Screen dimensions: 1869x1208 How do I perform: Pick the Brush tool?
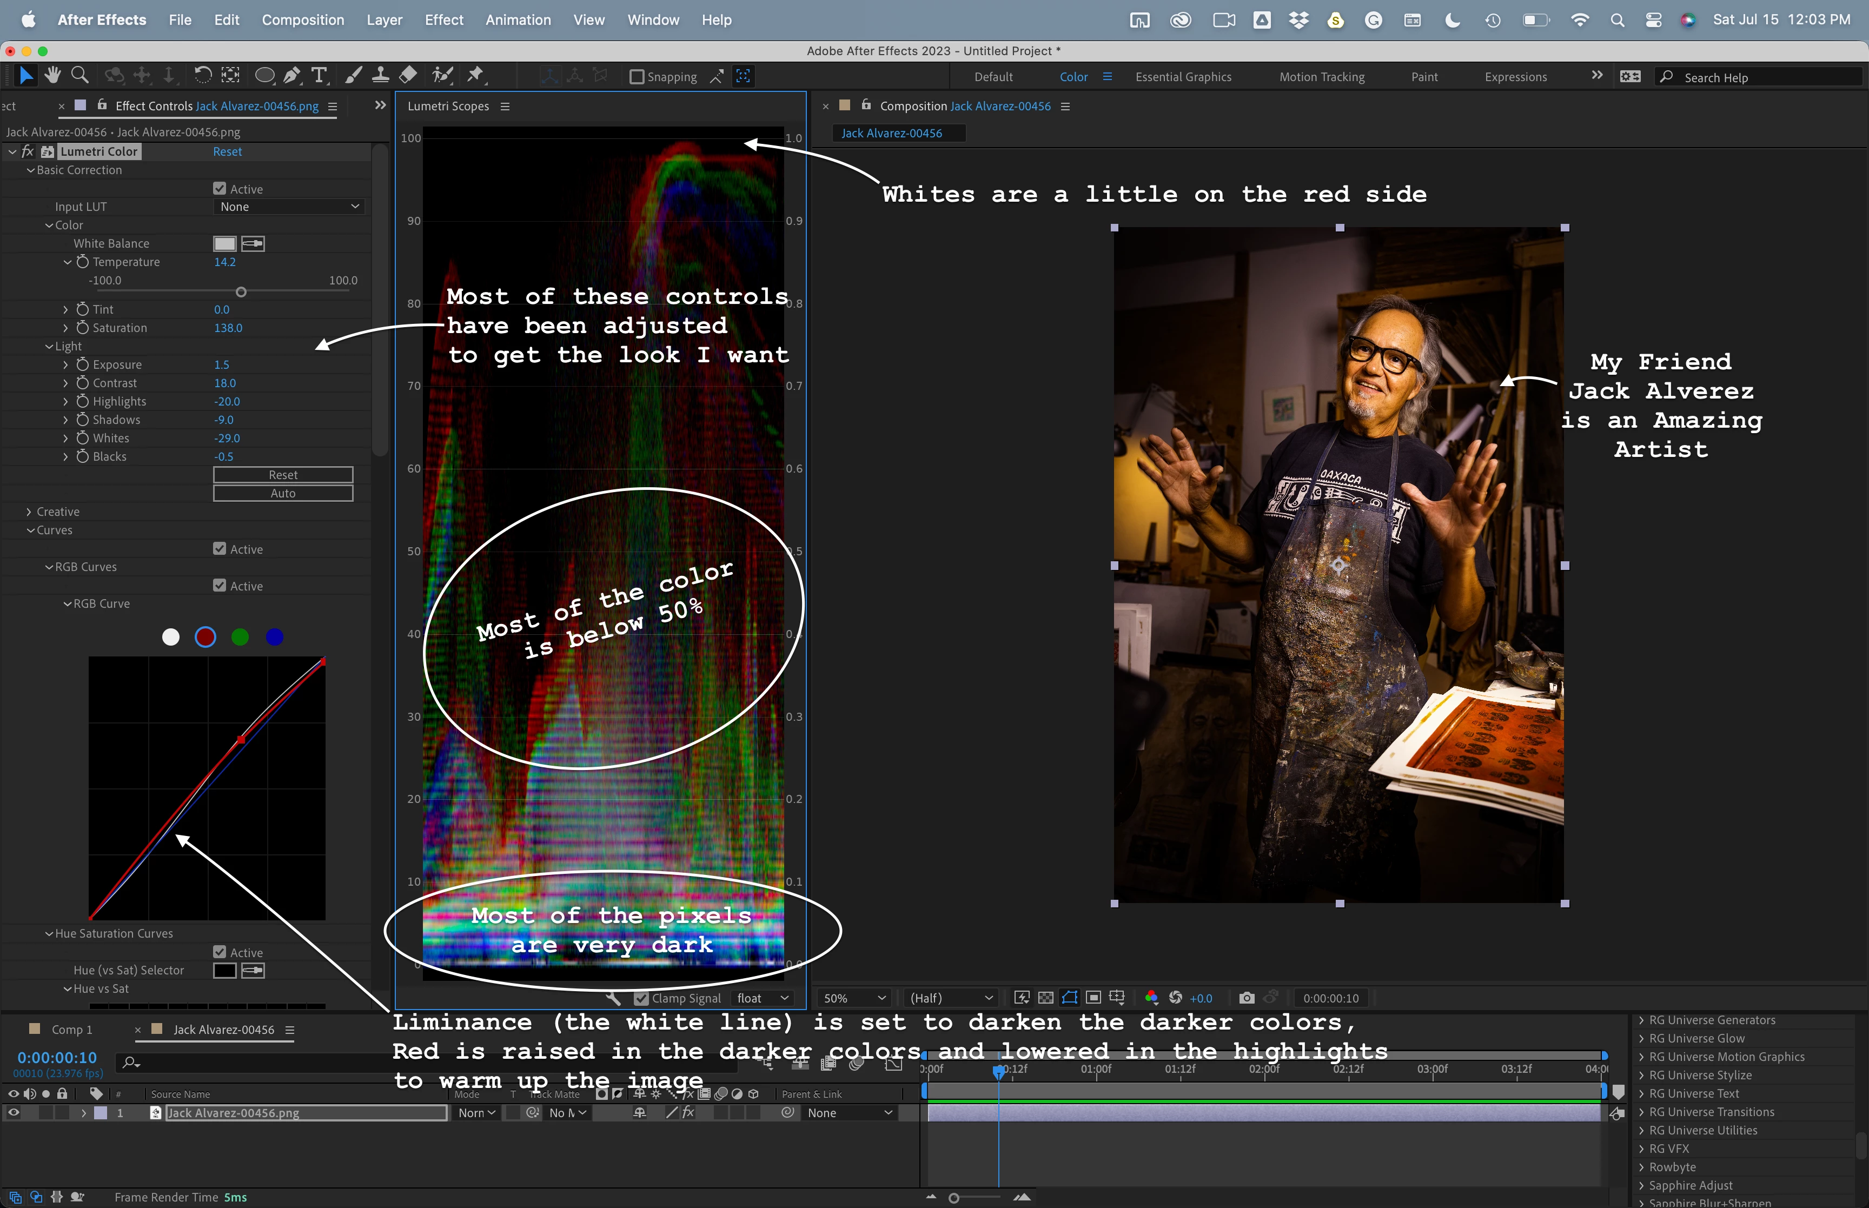(354, 75)
